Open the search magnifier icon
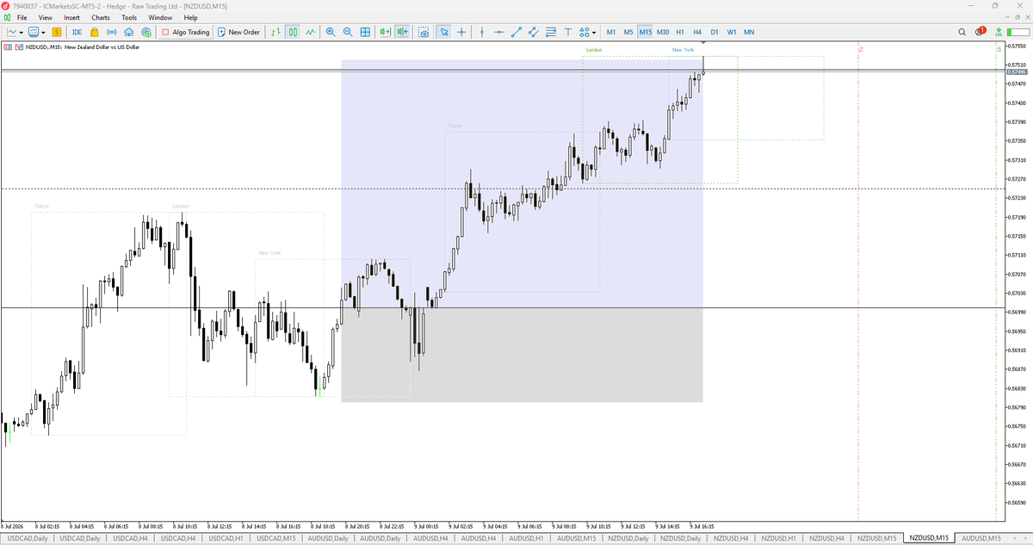The height and width of the screenshot is (545, 1033). (962, 32)
